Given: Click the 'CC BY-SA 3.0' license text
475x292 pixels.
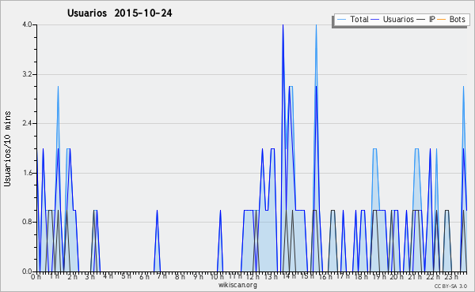Looking at the screenshot, I should [x=450, y=286].
